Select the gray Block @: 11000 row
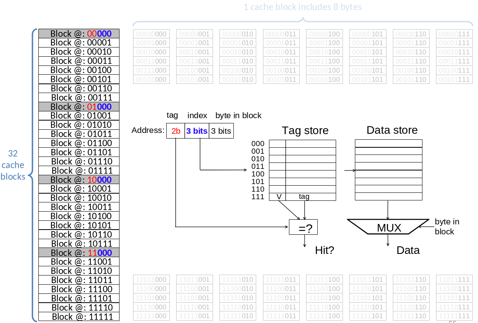Viewport: 478px width, 323px height. point(79,253)
